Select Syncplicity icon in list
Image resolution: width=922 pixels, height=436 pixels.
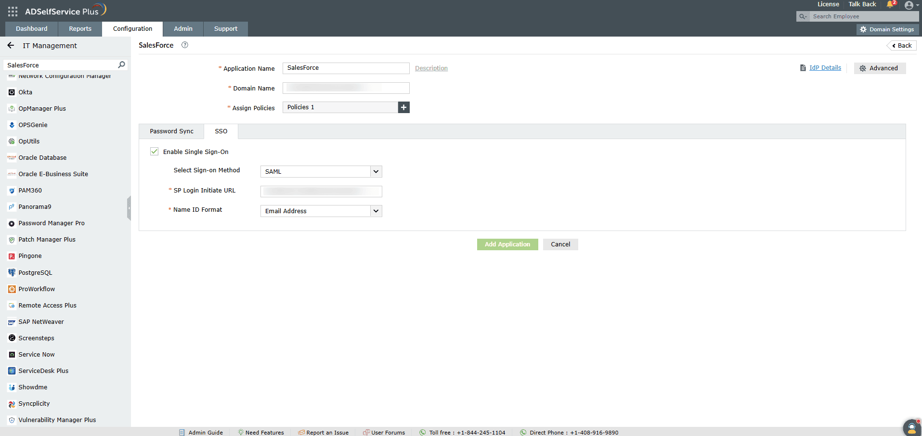click(12, 404)
